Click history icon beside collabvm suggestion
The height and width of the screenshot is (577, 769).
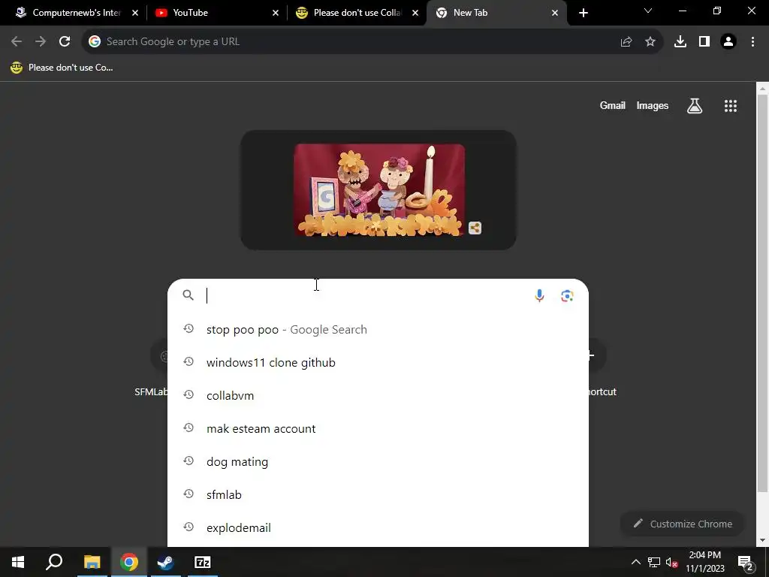pos(188,394)
